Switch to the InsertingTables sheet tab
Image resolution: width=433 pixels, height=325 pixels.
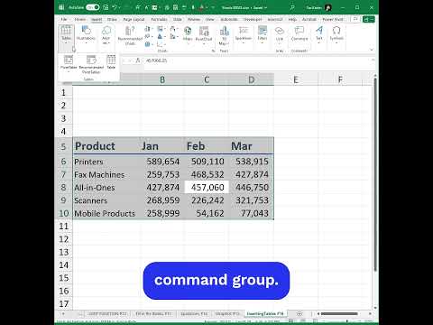265,313
